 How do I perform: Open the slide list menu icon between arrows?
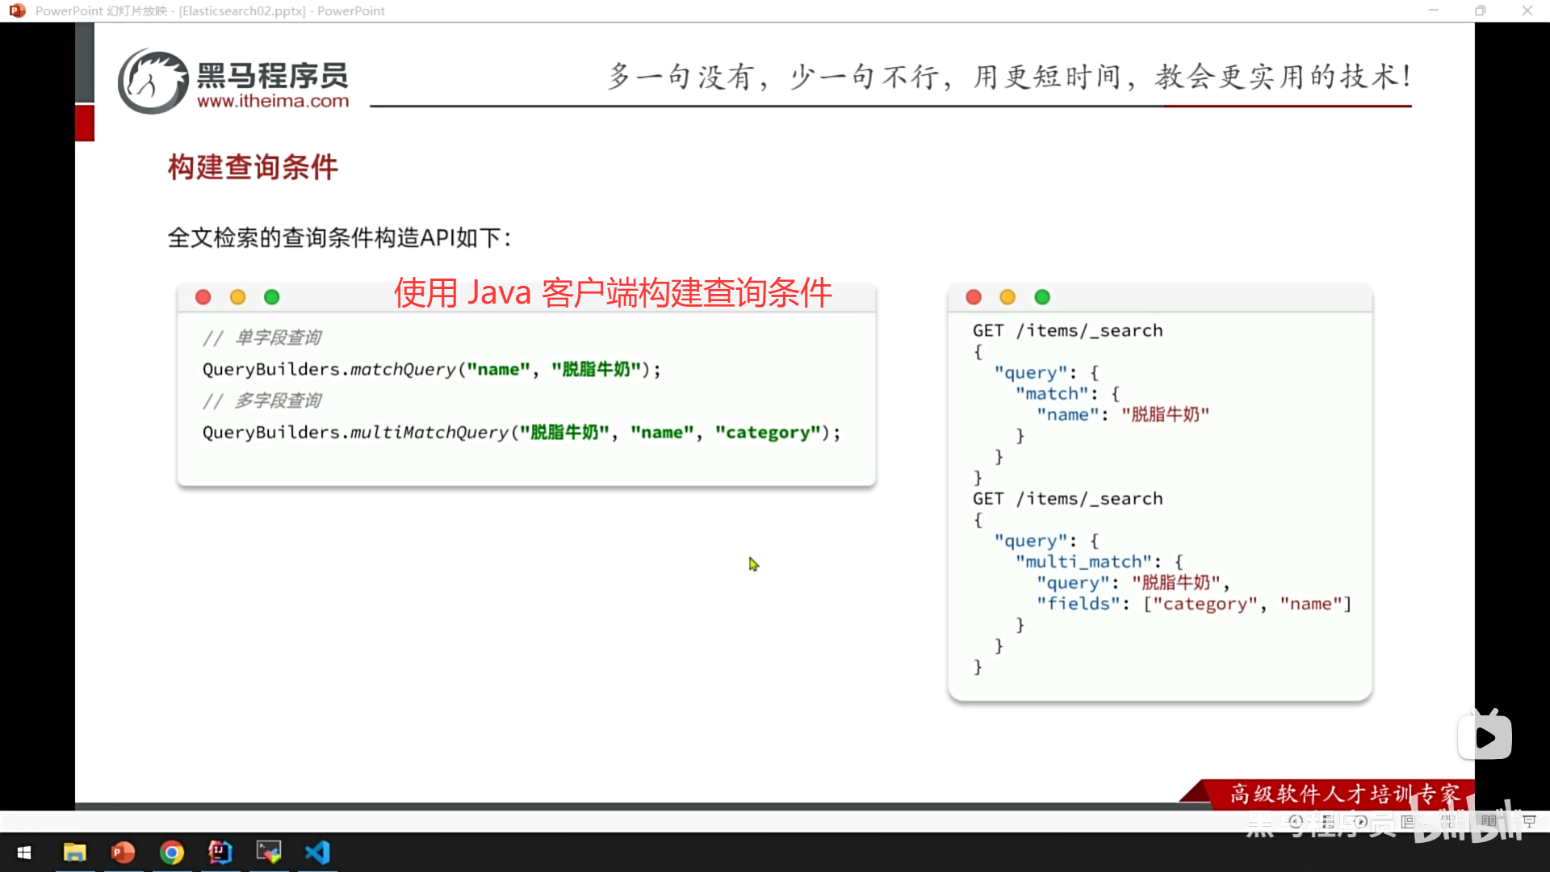(1328, 821)
